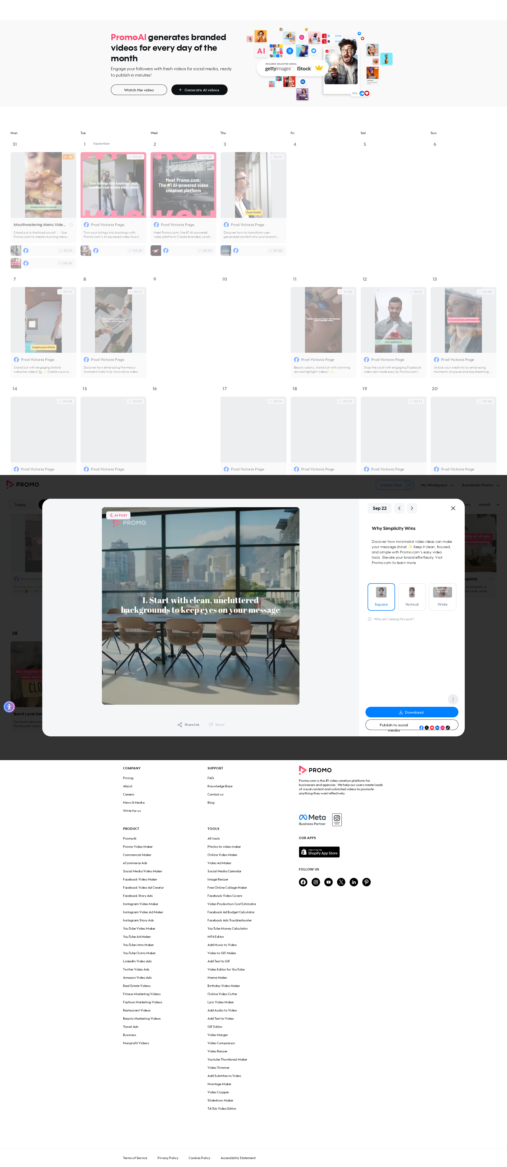Viewport: 507px width, 1167px height.
Task: Click the Sep 22 date label
Action: tap(380, 508)
